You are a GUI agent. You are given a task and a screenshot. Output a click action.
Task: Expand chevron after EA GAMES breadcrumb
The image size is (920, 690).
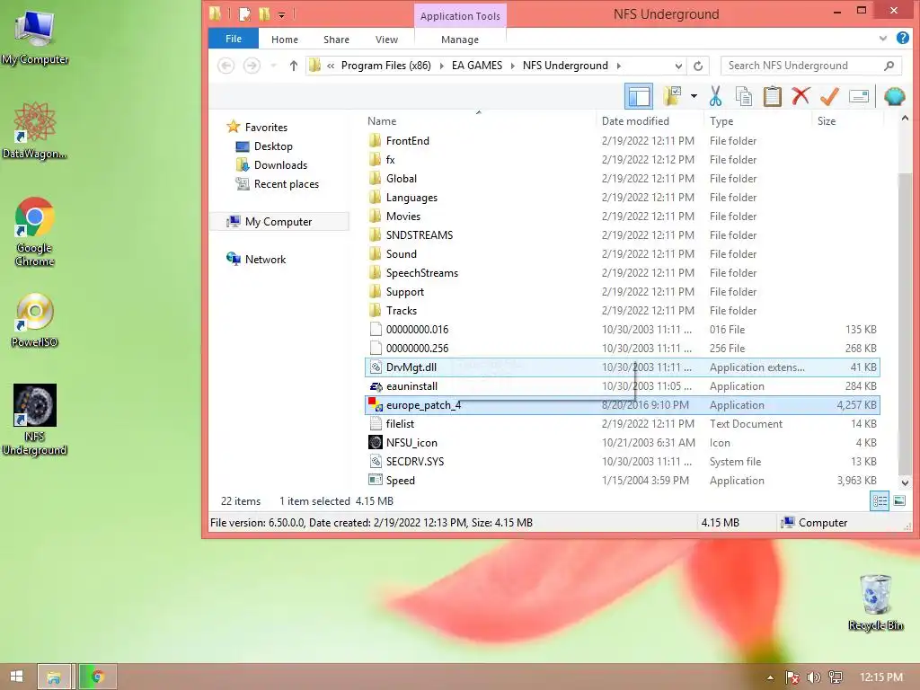[512, 66]
